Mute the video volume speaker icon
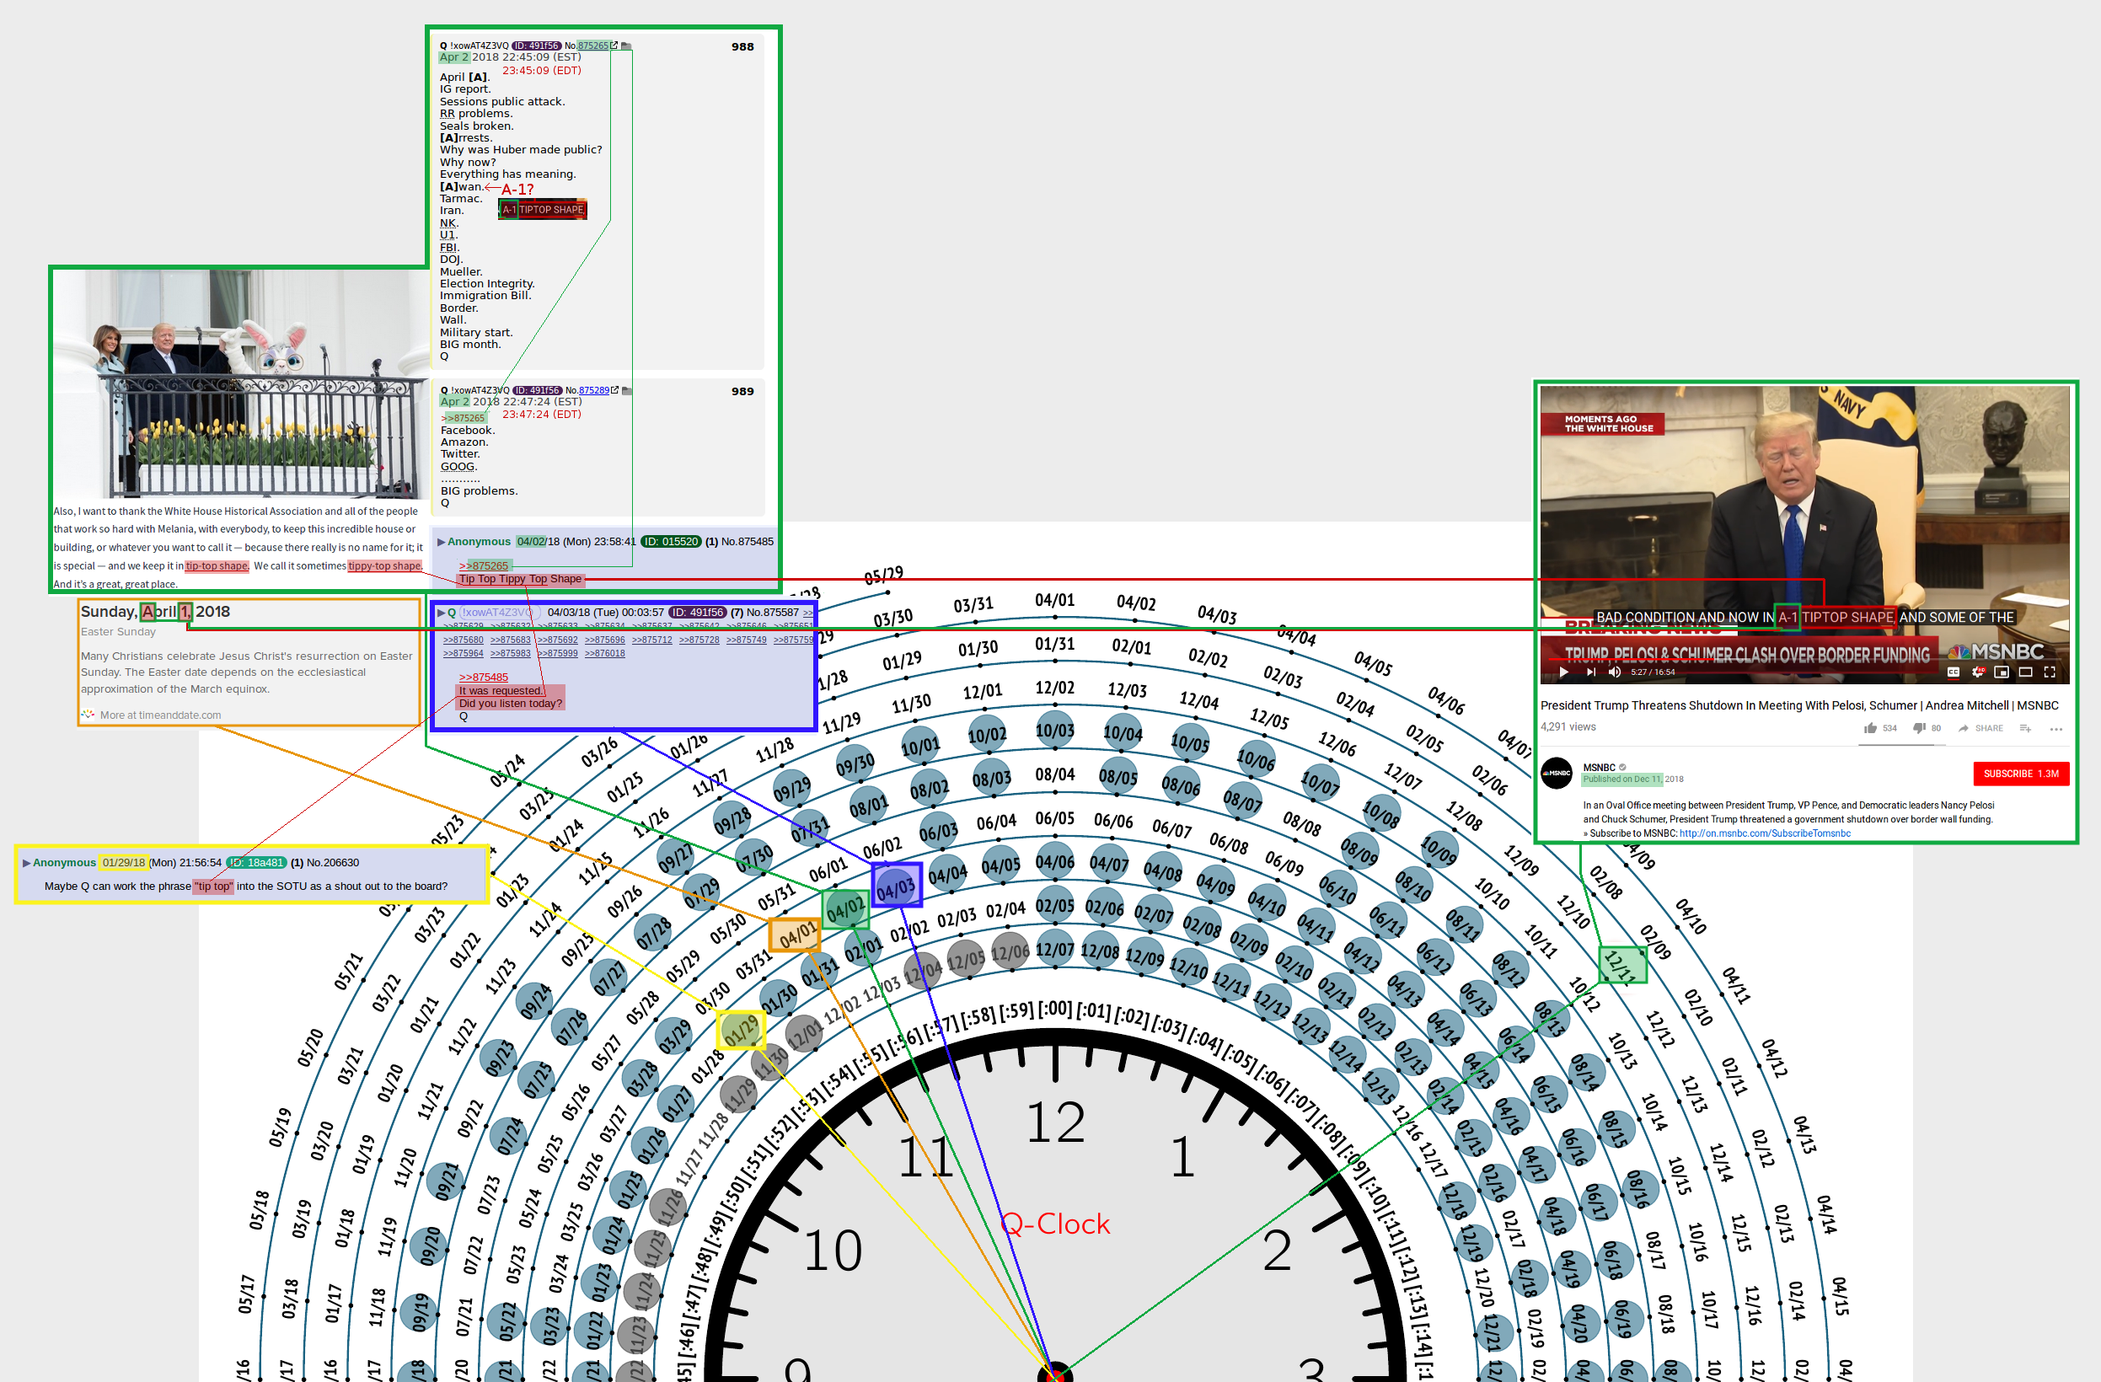 pyautogui.click(x=1615, y=672)
